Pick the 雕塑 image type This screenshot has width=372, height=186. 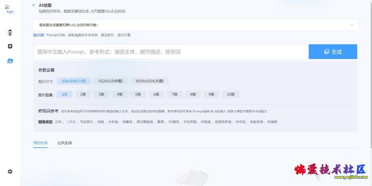click(161, 122)
